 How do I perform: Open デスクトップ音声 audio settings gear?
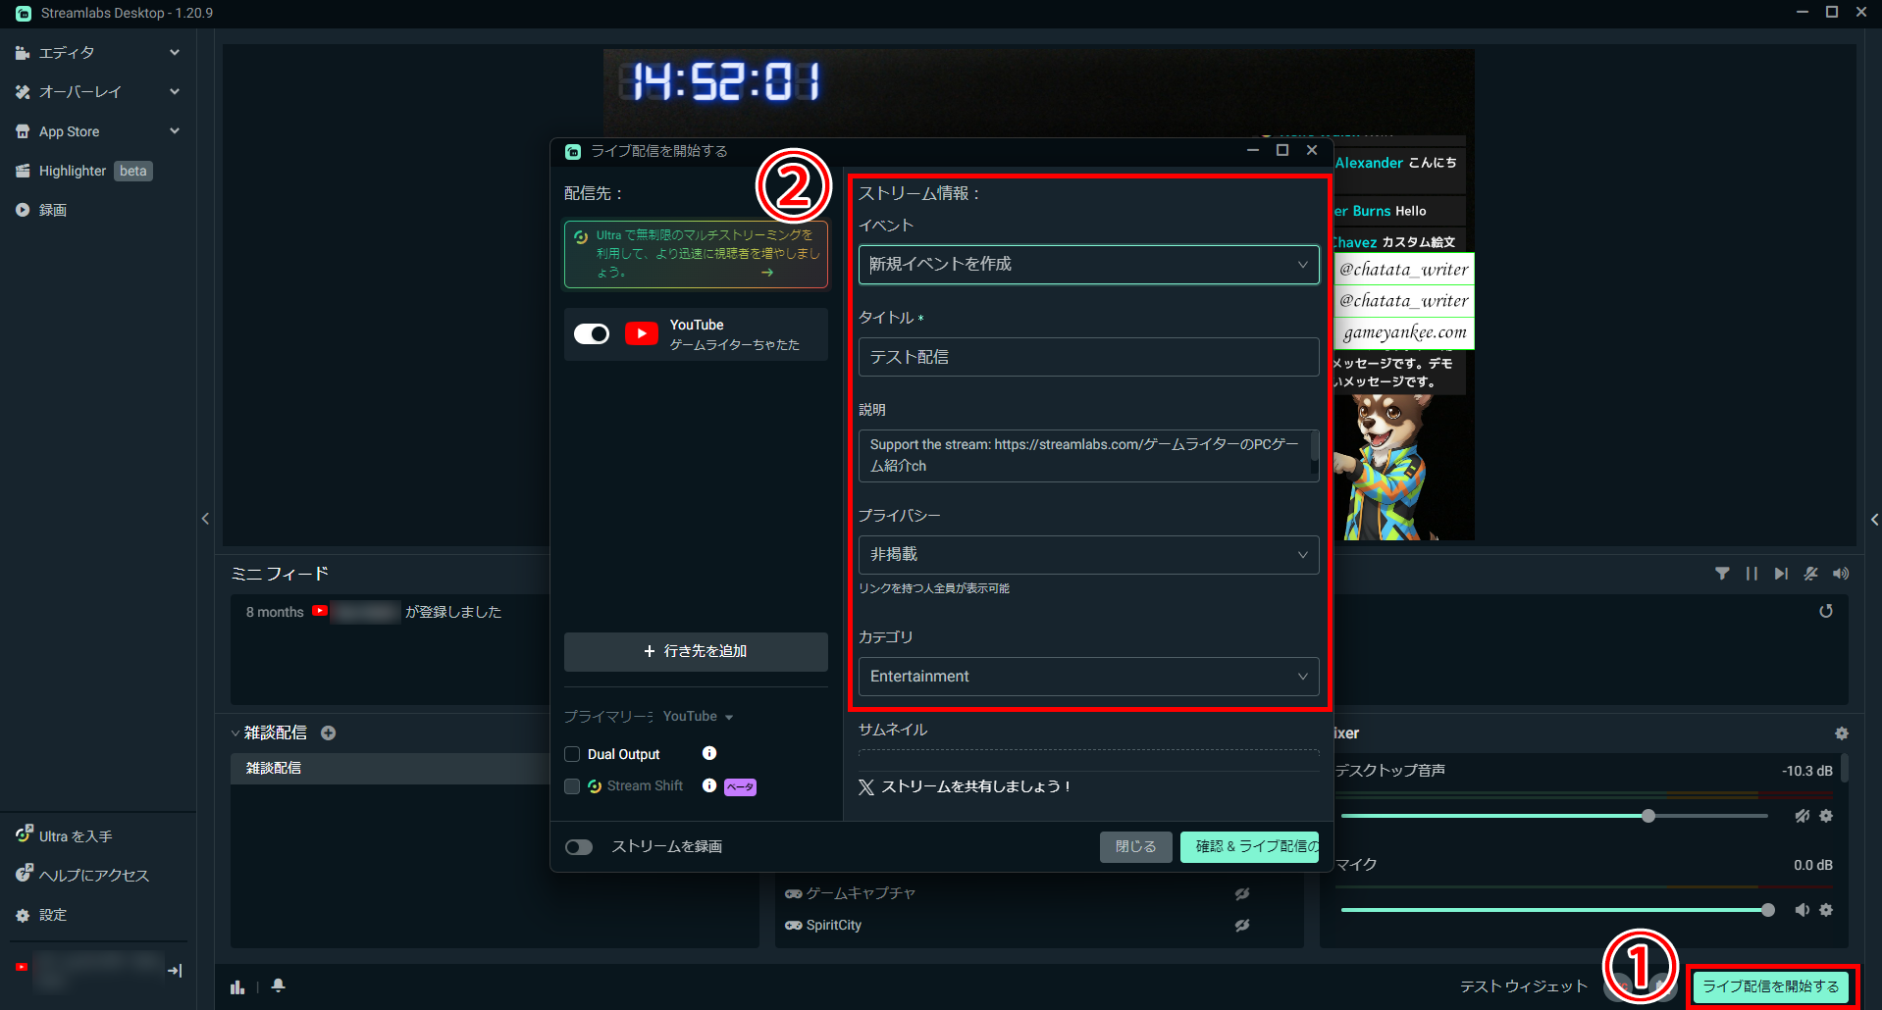click(x=1826, y=816)
